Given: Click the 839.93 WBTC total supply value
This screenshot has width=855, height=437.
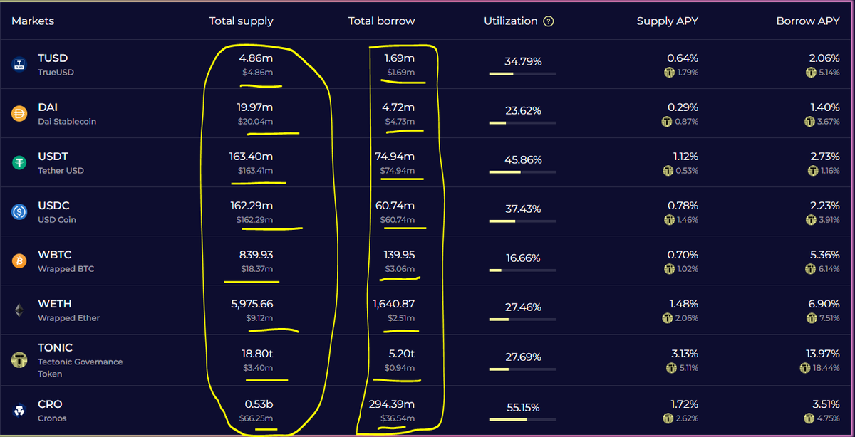Looking at the screenshot, I should click(x=256, y=255).
